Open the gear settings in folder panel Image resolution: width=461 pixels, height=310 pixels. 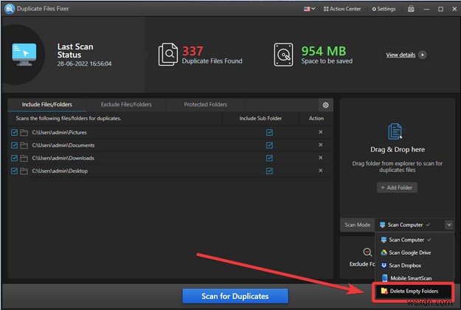click(325, 105)
